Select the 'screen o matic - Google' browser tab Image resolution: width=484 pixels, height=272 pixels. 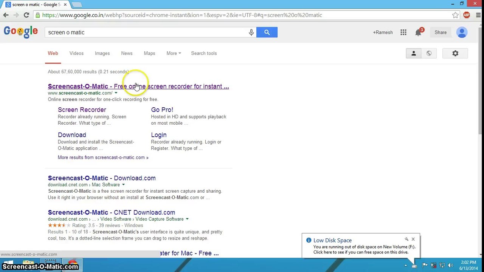click(x=35, y=5)
